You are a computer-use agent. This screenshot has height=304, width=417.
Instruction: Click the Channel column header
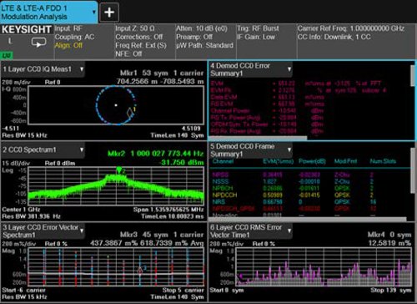pyautogui.click(x=223, y=161)
